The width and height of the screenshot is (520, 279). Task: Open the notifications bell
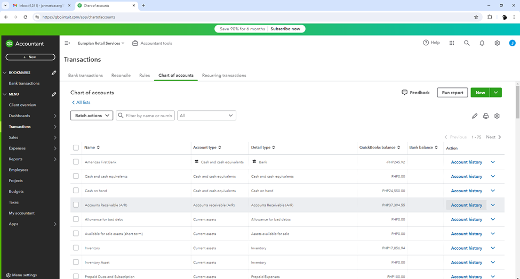tap(482, 43)
